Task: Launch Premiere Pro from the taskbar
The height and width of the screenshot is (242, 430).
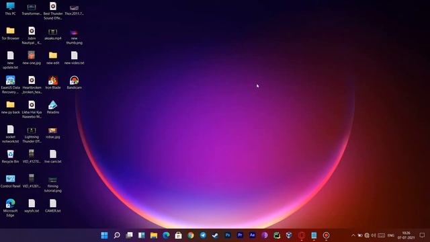Action: [x=240, y=235]
